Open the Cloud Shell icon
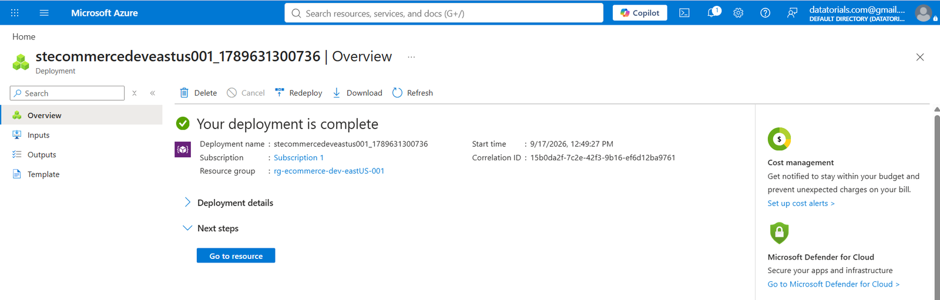Viewport: 940px width, 300px height. [x=684, y=13]
